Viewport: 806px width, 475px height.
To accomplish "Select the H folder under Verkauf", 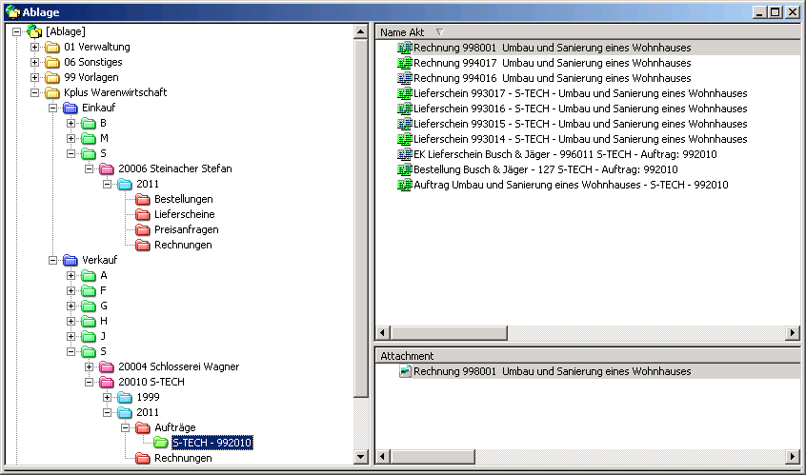I will (x=104, y=322).
